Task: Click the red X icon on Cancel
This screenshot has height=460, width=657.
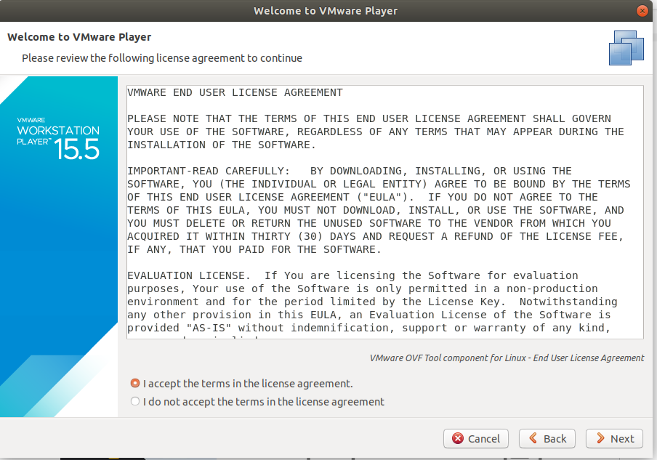Action: point(458,438)
